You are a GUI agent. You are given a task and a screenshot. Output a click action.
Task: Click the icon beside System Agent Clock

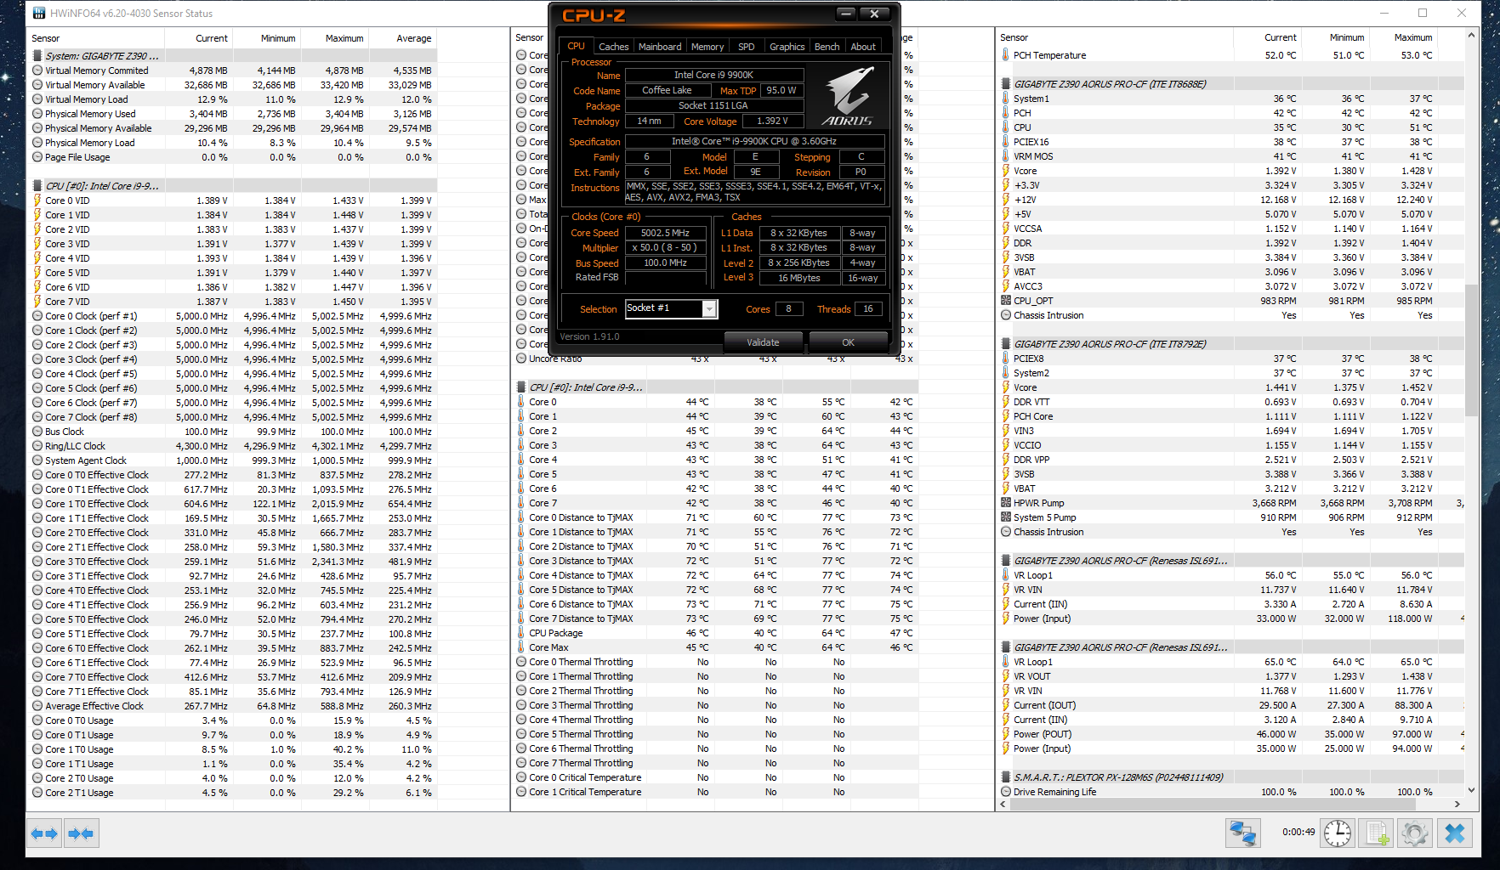tap(37, 460)
